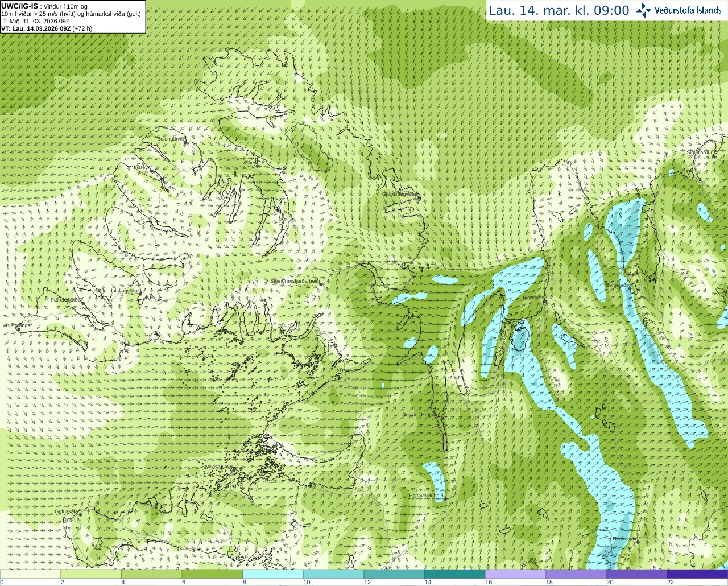Click the Holtavörðuheiði station label
Screen dimensions: 728x586
coord(426,496)
